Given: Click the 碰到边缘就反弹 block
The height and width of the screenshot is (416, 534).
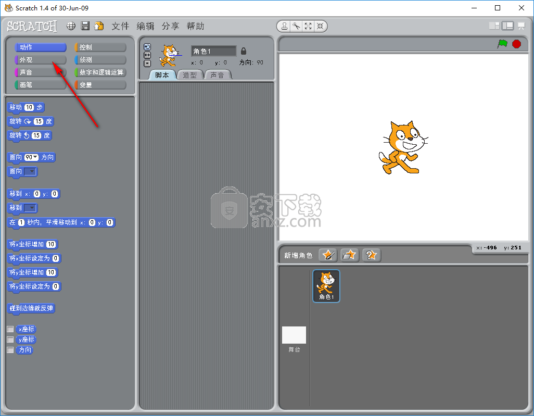Looking at the screenshot, I should pyautogui.click(x=31, y=308).
